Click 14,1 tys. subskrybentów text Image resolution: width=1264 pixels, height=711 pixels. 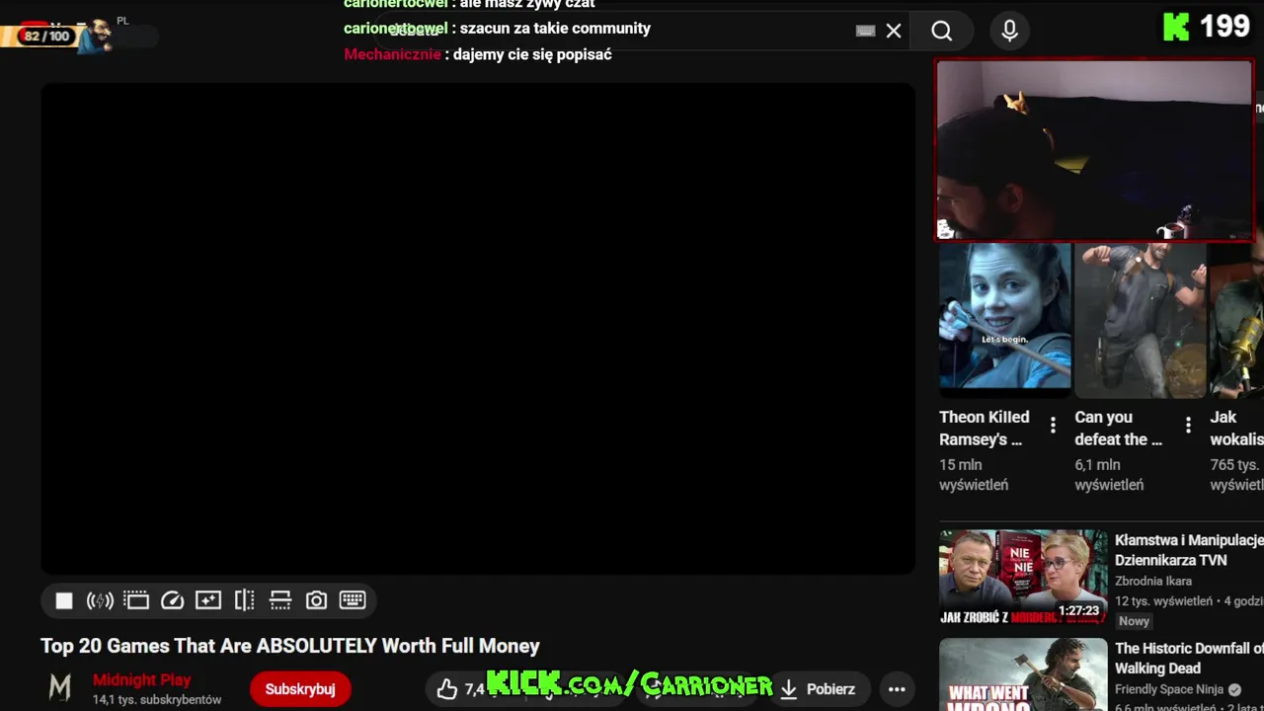pos(157,700)
